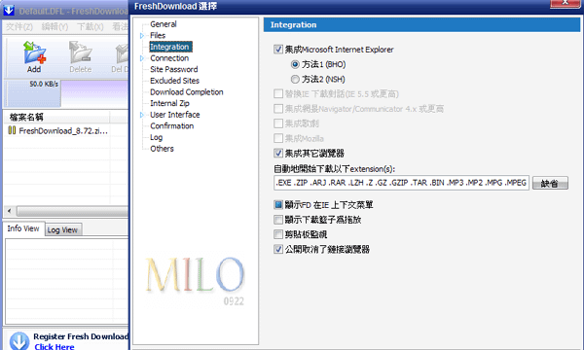Open Excluded Sites settings
This screenshot has width=584, height=350.
[174, 81]
